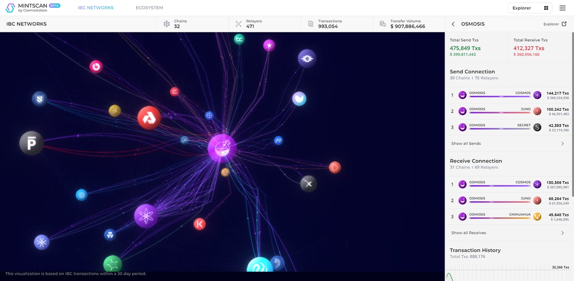574x281 pixels.
Task: Open Receive row 1 Osmosis Cosmos
Action: (509, 184)
